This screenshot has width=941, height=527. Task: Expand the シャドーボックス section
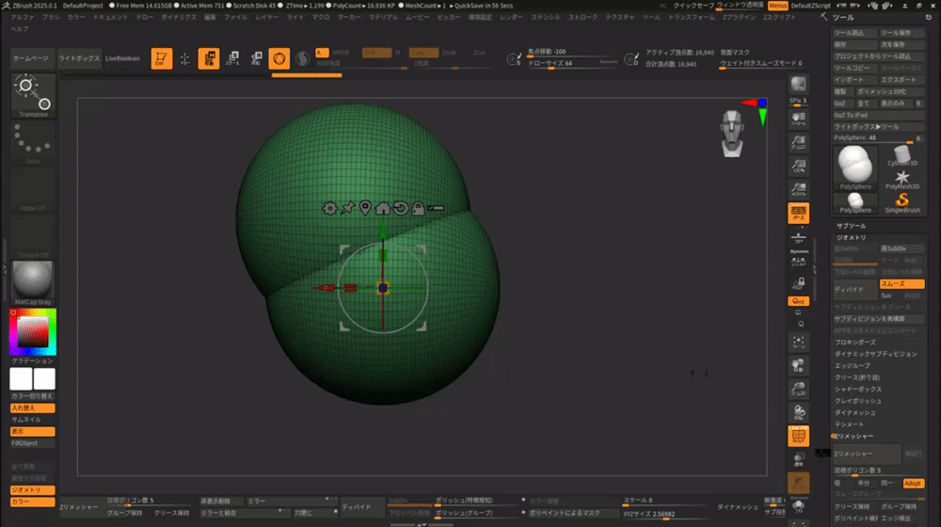tap(858, 389)
